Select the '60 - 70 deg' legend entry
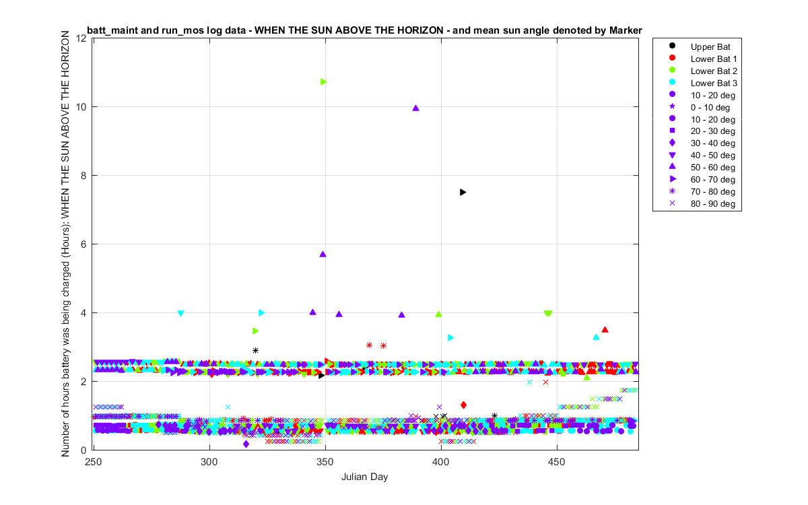The height and width of the screenshot is (505, 808). 713,179
